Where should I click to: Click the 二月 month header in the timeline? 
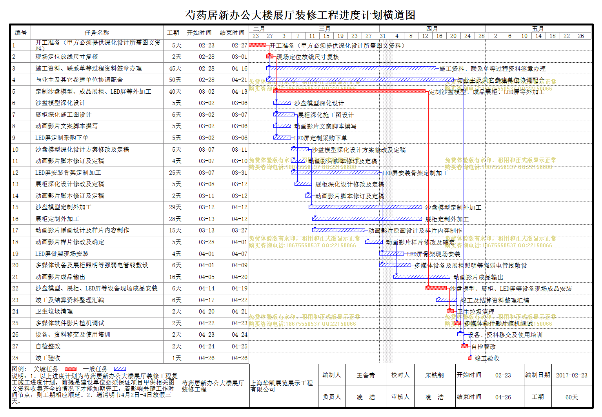point(259,29)
